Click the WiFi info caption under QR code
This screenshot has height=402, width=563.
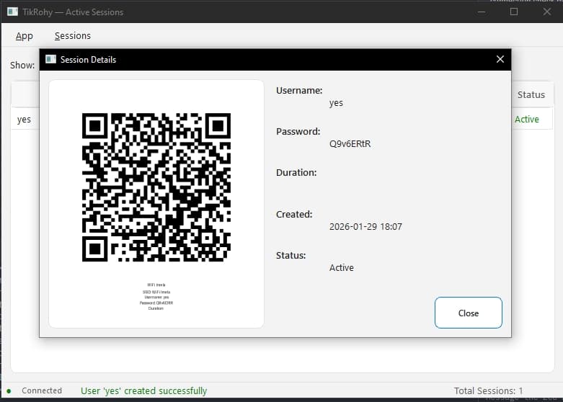click(156, 297)
